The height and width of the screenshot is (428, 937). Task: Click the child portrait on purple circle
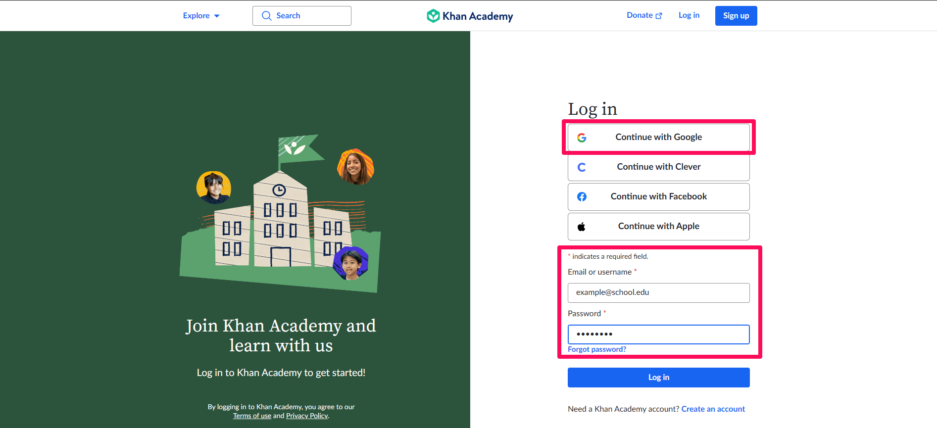pyautogui.click(x=351, y=263)
